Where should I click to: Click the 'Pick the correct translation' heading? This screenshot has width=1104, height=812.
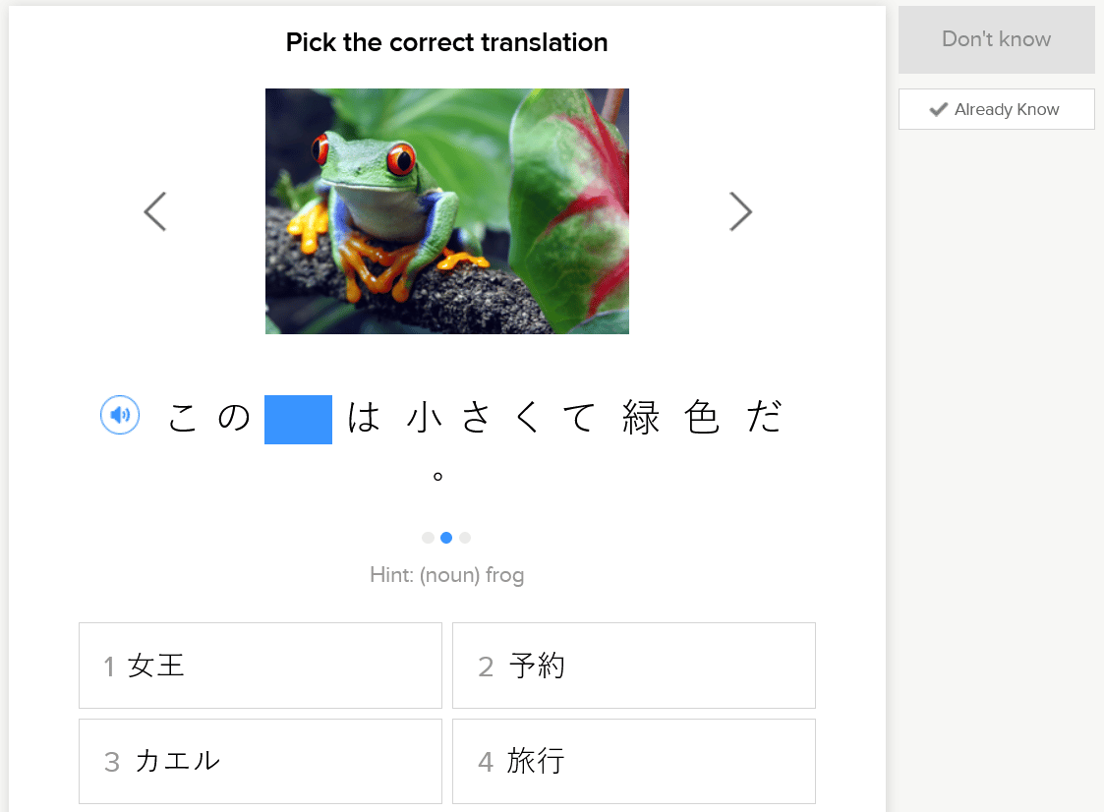447,43
